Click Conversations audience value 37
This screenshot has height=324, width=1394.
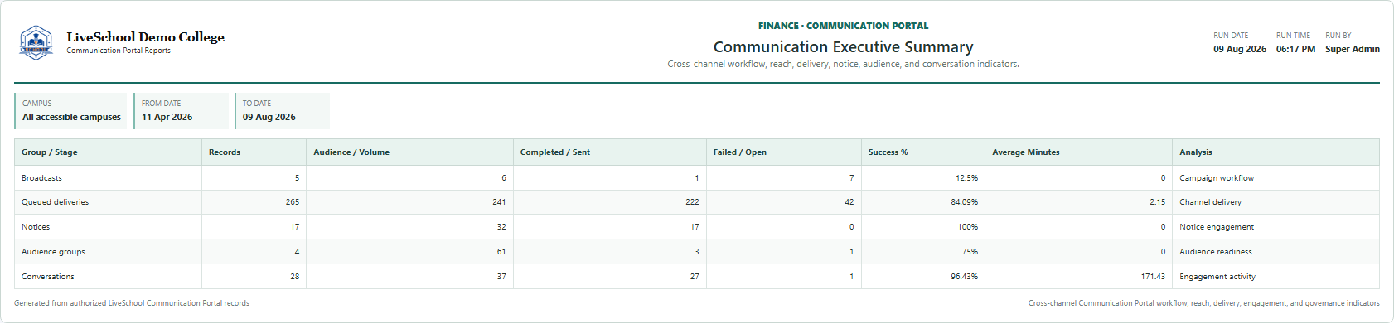pyautogui.click(x=501, y=277)
